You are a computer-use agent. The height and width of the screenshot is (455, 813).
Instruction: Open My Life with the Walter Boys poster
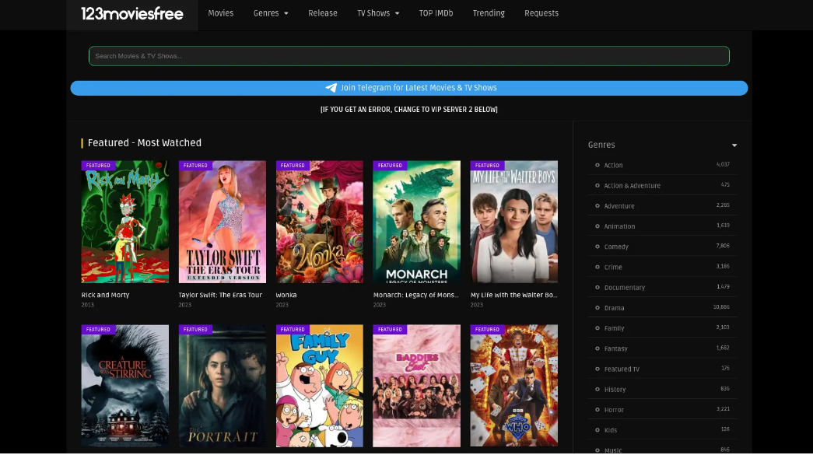[x=513, y=222]
